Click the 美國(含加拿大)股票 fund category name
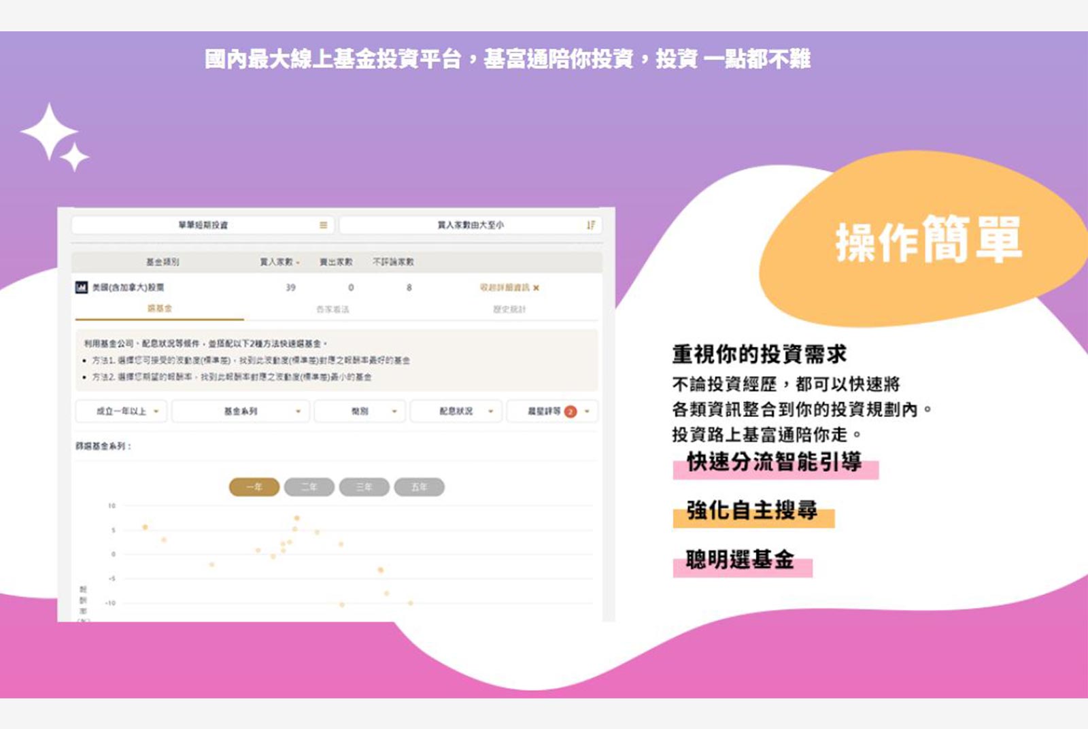The image size is (1088, 729). click(129, 288)
